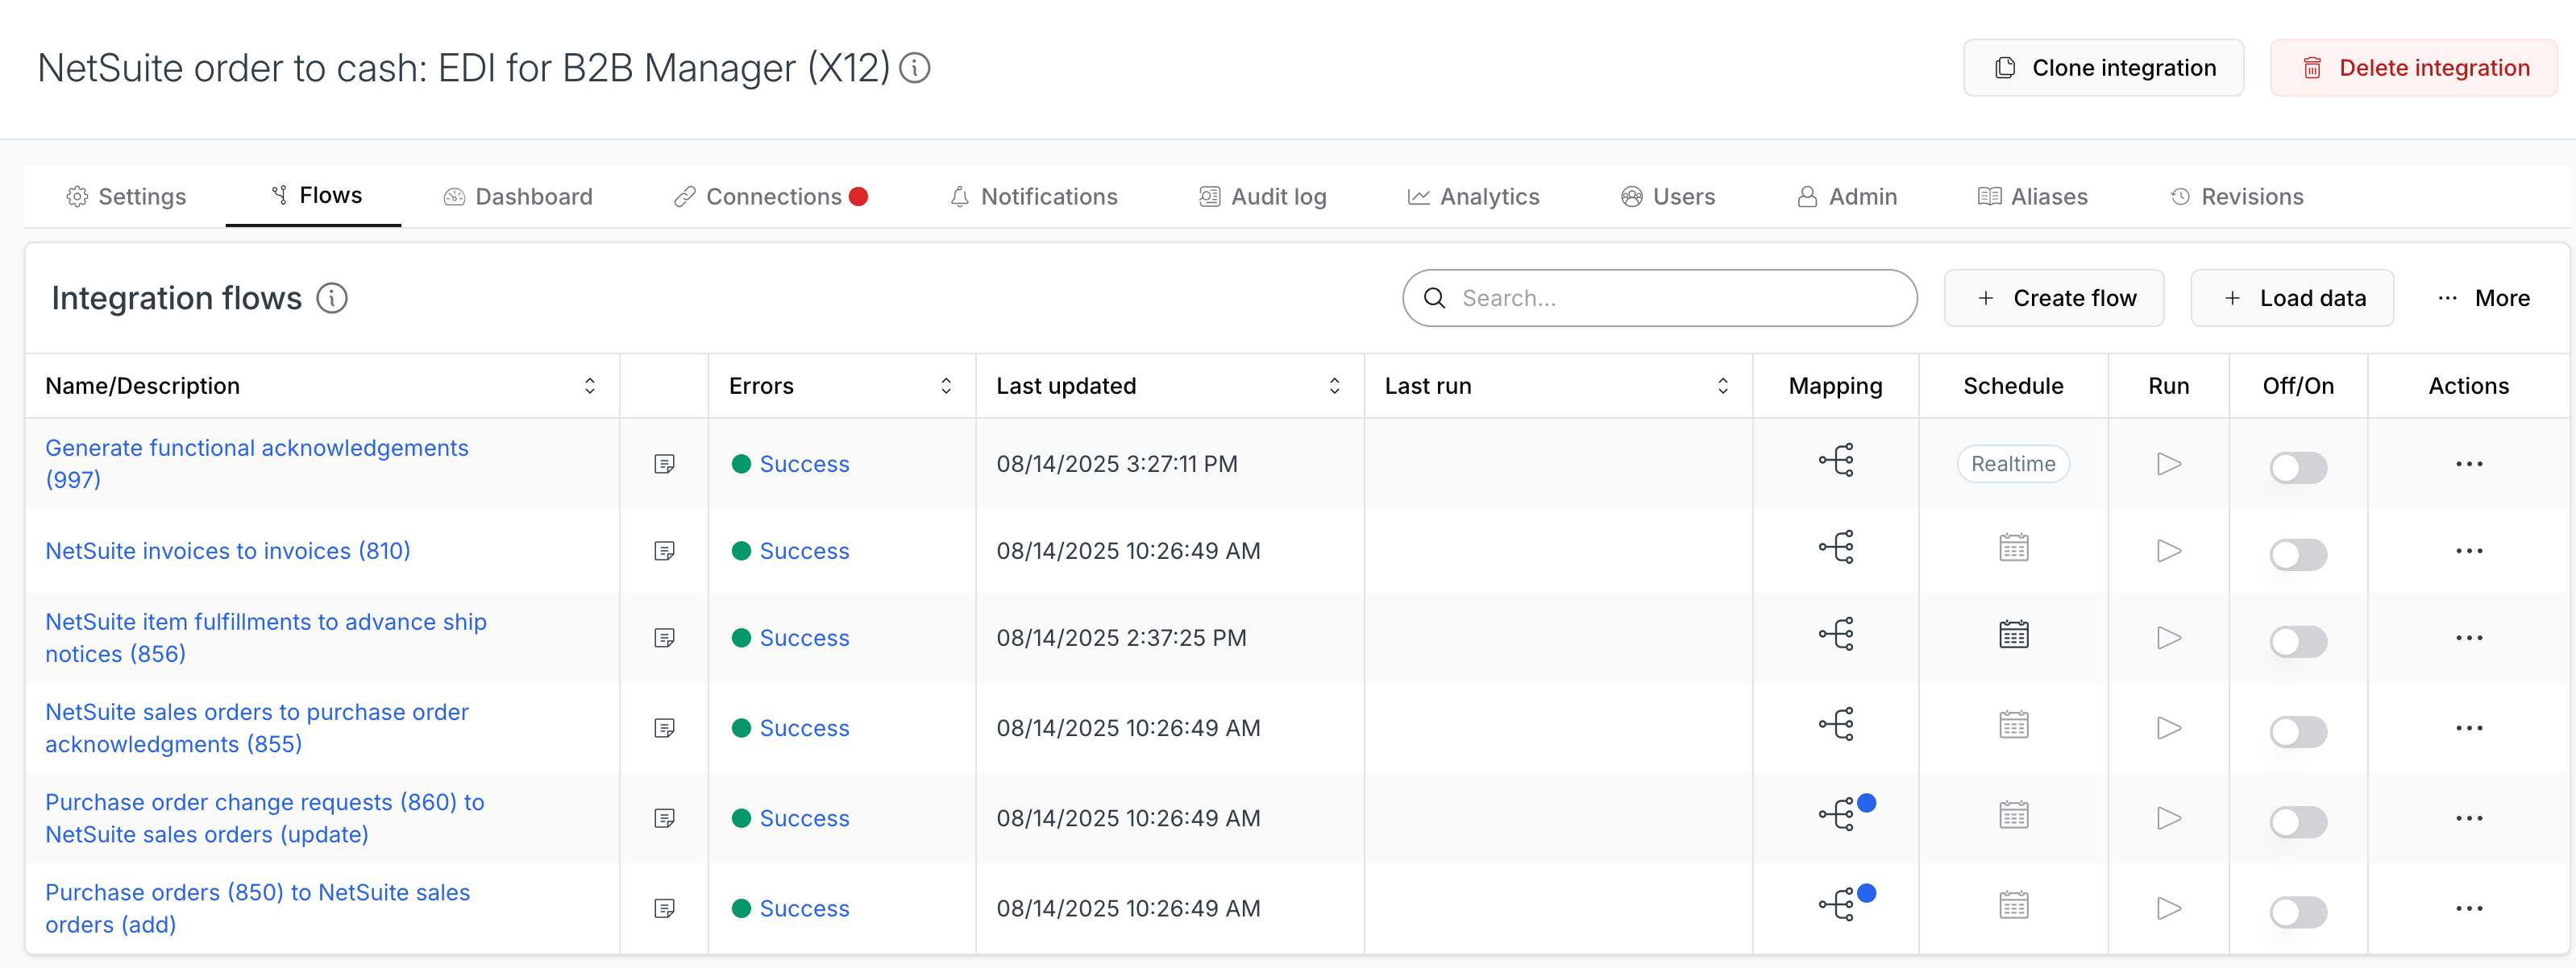Click Create flow button
This screenshot has width=2576, height=968.
(x=2054, y=298)
